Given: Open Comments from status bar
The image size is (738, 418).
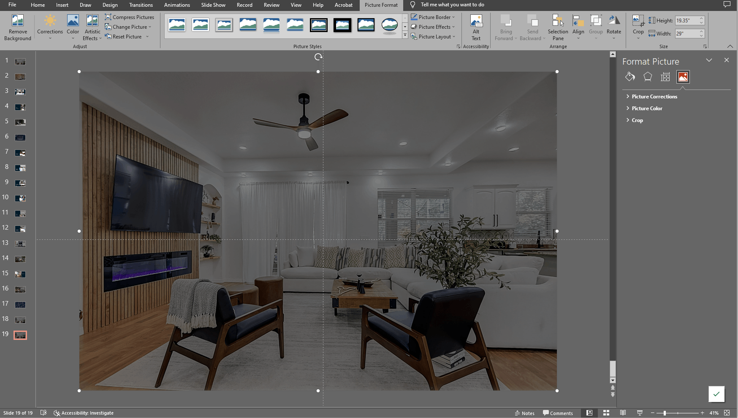Looking at the screenshot, I should 558,413.
